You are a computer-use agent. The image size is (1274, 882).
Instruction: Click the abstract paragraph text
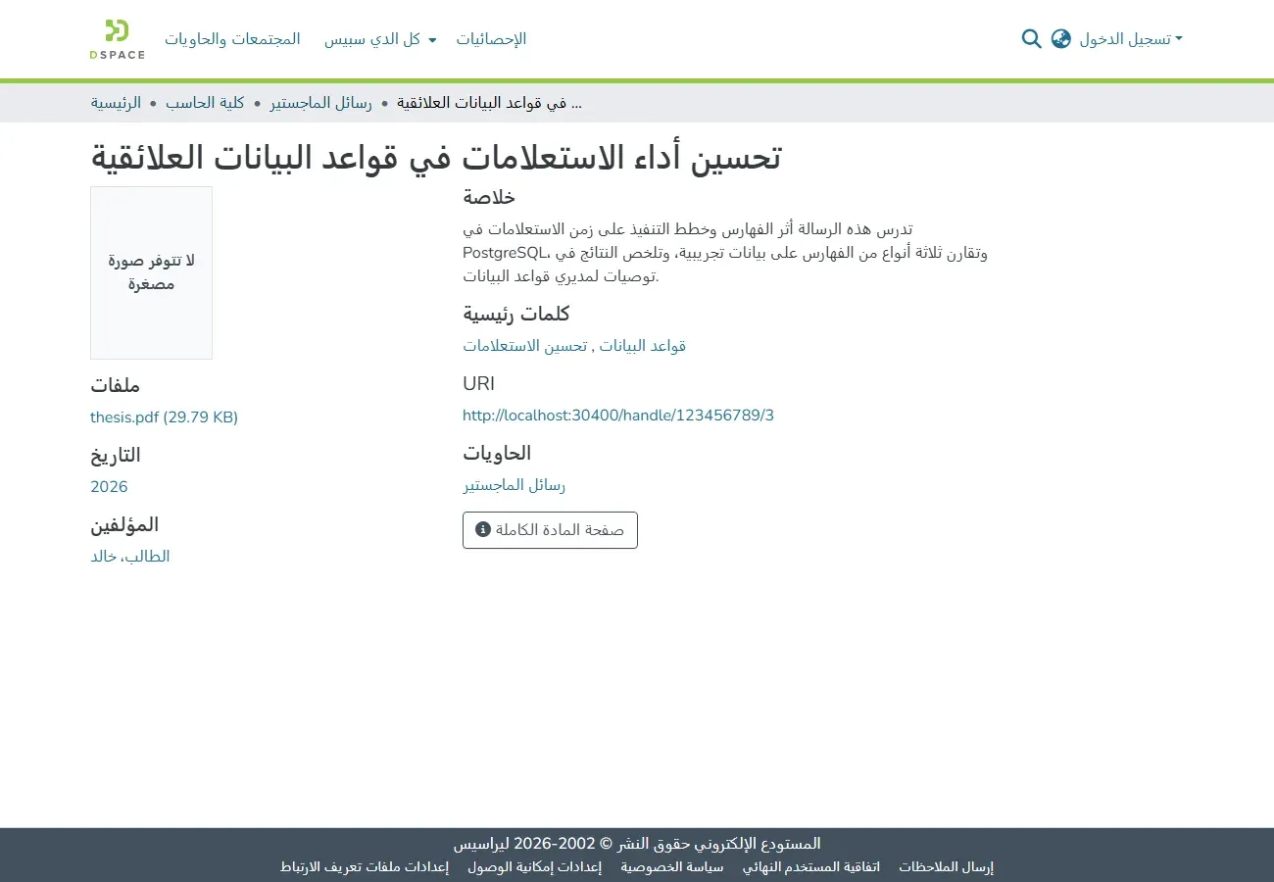(x=725, y=253)
